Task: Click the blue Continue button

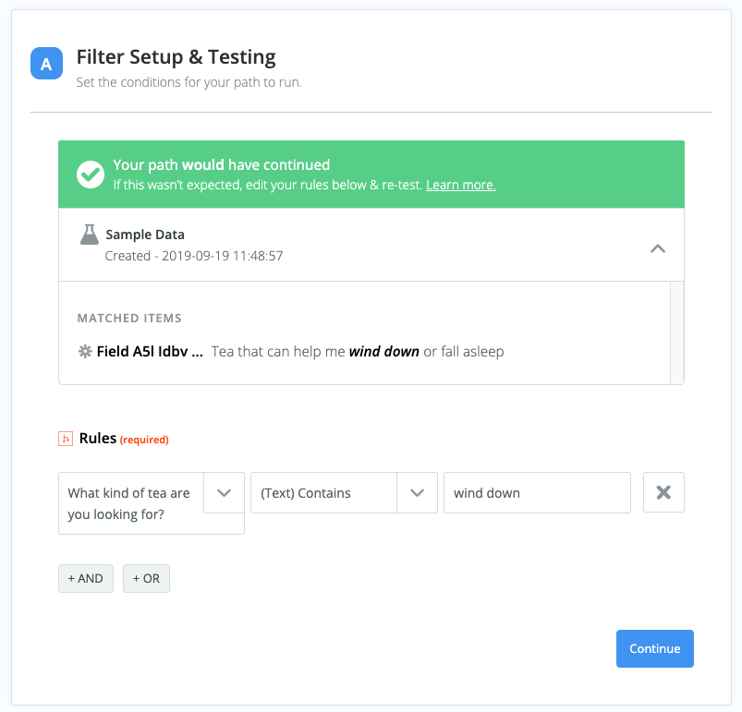Action: (x=655, y=648)
